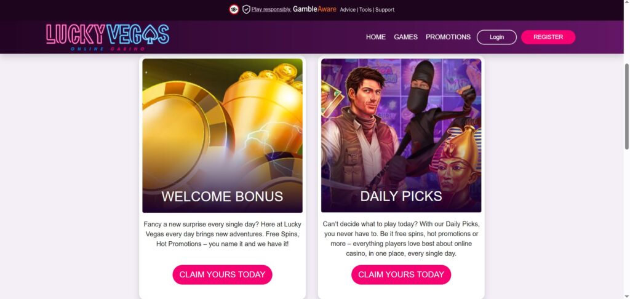630x299 pixels.
Task: Open the GAMES menu item
Action: 405,37
